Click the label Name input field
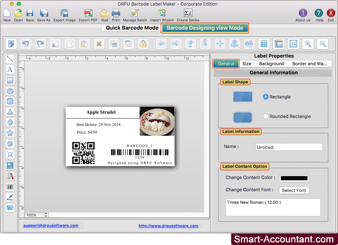338x245 pixels. (289, 147)
